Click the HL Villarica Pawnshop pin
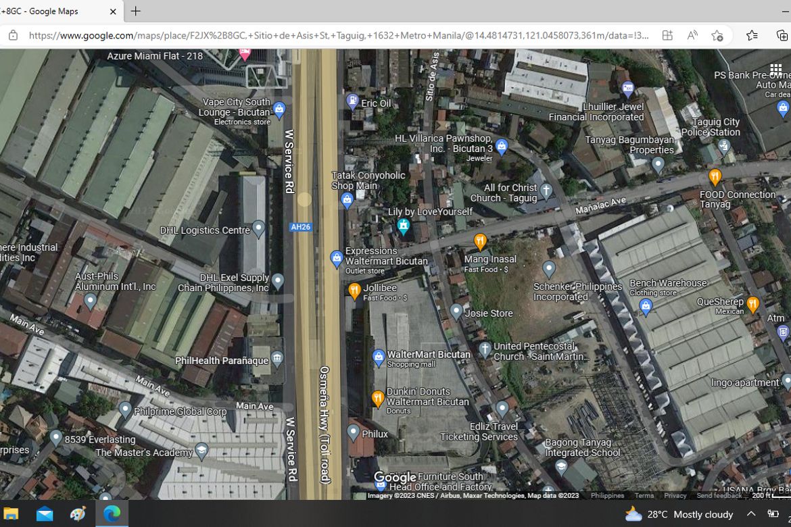 click(x=501, y=147)
